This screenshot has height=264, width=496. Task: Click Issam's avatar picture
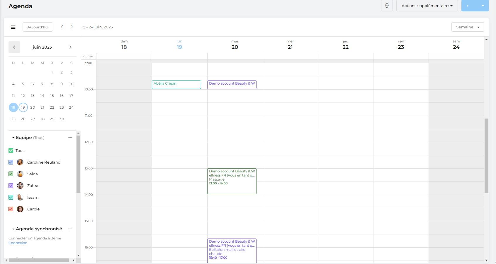pyautogui.click(x=20, y=197)
